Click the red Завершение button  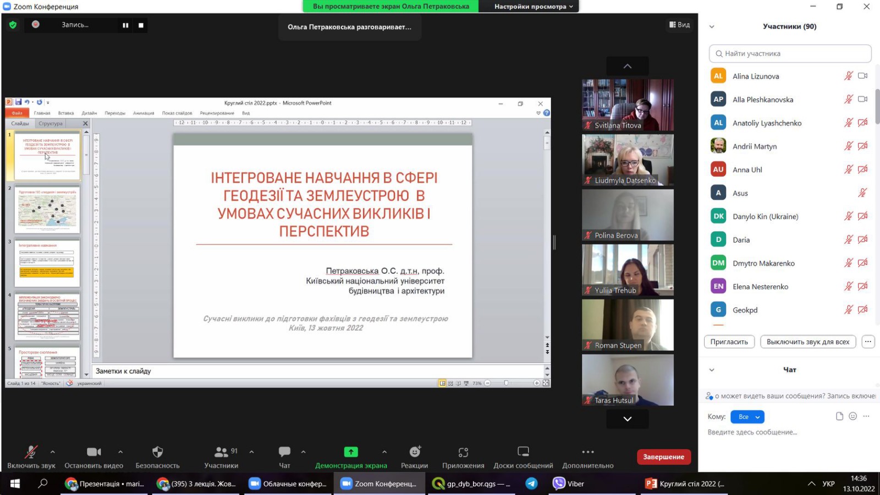point(663,457)
